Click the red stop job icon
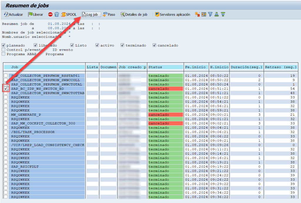The height and width of the screenshot is (203, 301). [50, 14]
